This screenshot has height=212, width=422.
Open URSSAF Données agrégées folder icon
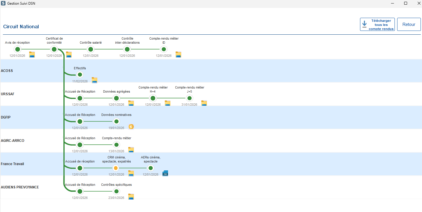131,103
